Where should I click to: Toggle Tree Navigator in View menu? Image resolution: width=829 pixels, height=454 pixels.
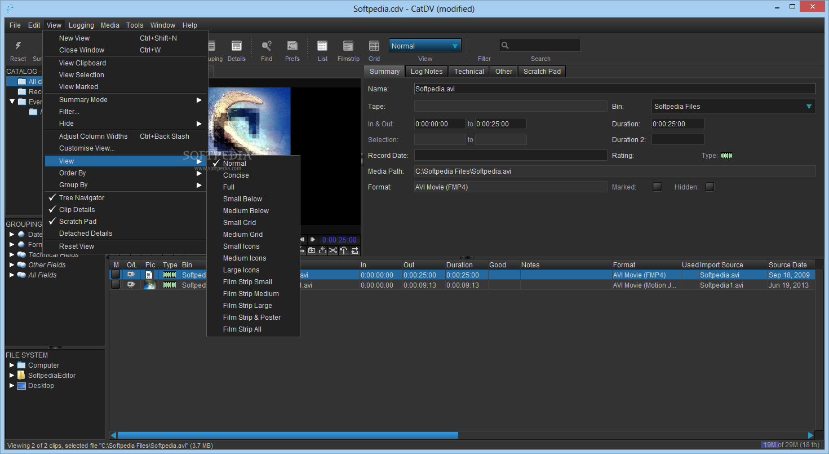[x=126, y=198]
